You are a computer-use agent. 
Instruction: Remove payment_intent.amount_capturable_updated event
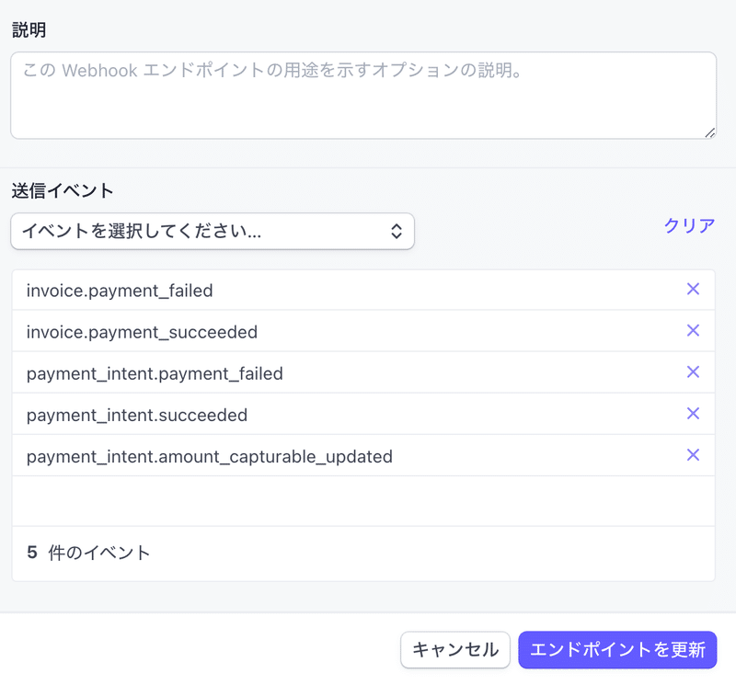click(x=693, y=454)
